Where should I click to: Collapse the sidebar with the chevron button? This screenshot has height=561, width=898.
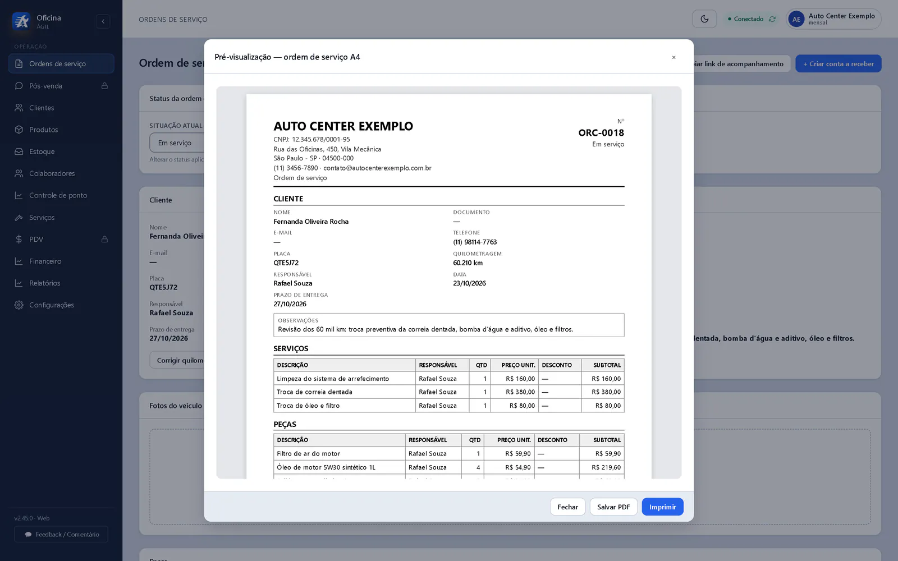103,21
